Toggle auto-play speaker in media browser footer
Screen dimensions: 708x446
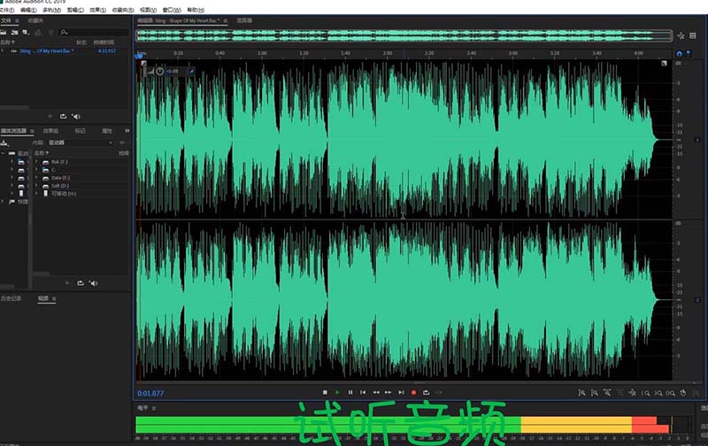point(94,283)
